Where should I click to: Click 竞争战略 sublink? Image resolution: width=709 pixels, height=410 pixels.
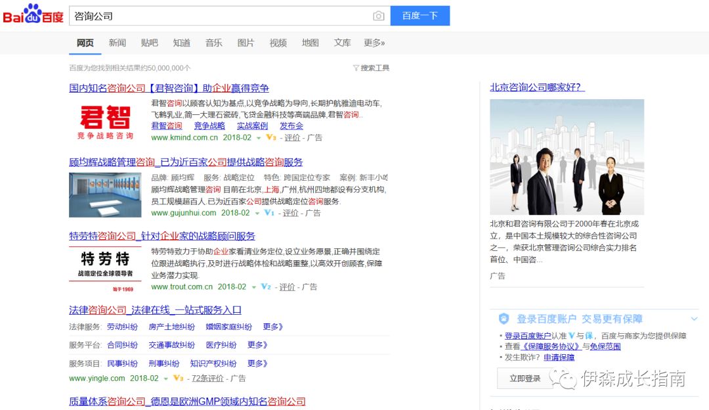[x=209, y=125]
